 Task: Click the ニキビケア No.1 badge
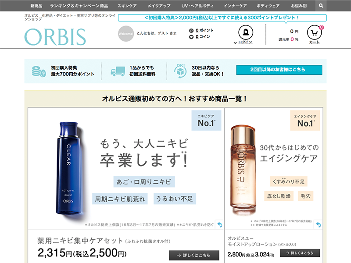pyautogui.click(x=206, y=120)
